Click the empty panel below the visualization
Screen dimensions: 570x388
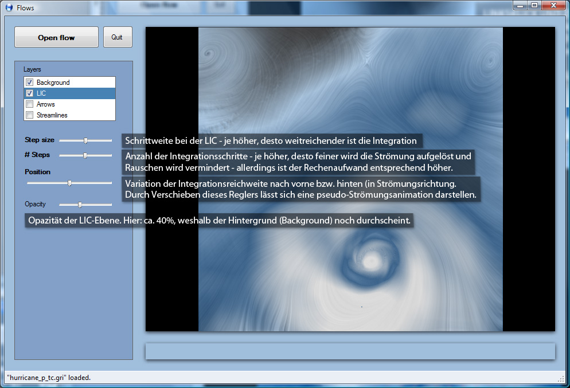(x=350, y=351)
